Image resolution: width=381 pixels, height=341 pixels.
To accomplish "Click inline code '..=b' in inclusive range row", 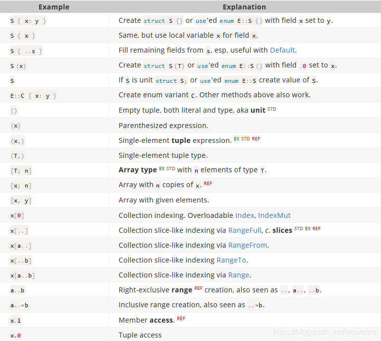I will tap(255, 305).
